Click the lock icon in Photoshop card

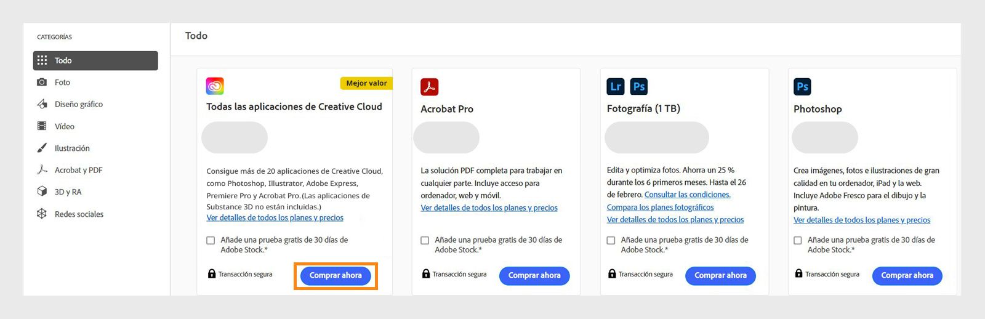point(798,273)
